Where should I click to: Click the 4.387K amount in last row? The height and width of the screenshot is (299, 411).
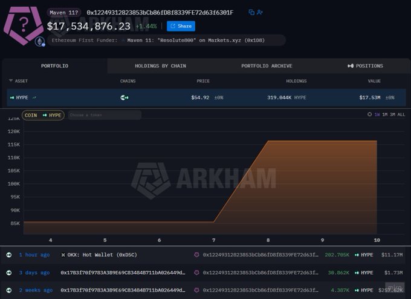coord(340,291)
